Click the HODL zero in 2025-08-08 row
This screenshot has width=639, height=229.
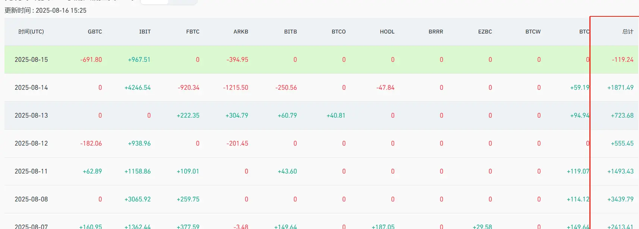[393, 199]
